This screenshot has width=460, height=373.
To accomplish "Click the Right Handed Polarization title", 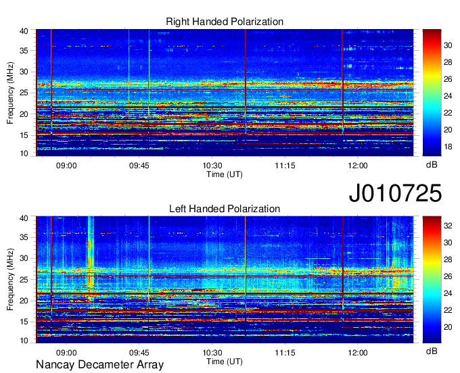I will 225,22.
